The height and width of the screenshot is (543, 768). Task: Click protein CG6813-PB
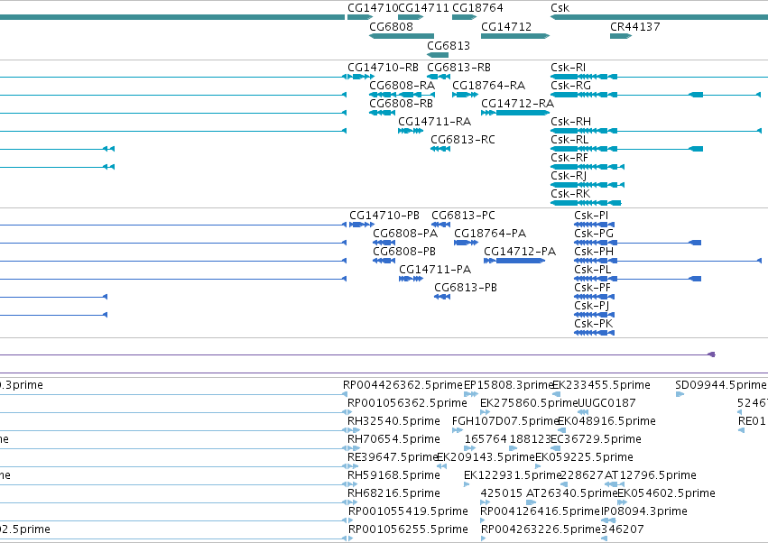(466, 288)
